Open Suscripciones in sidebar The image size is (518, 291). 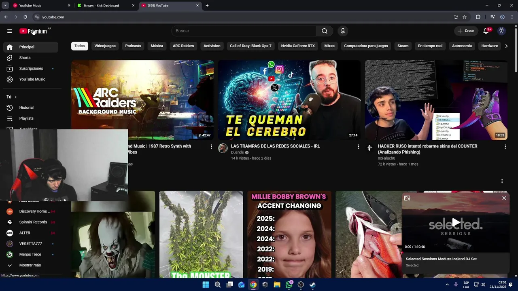31,69
